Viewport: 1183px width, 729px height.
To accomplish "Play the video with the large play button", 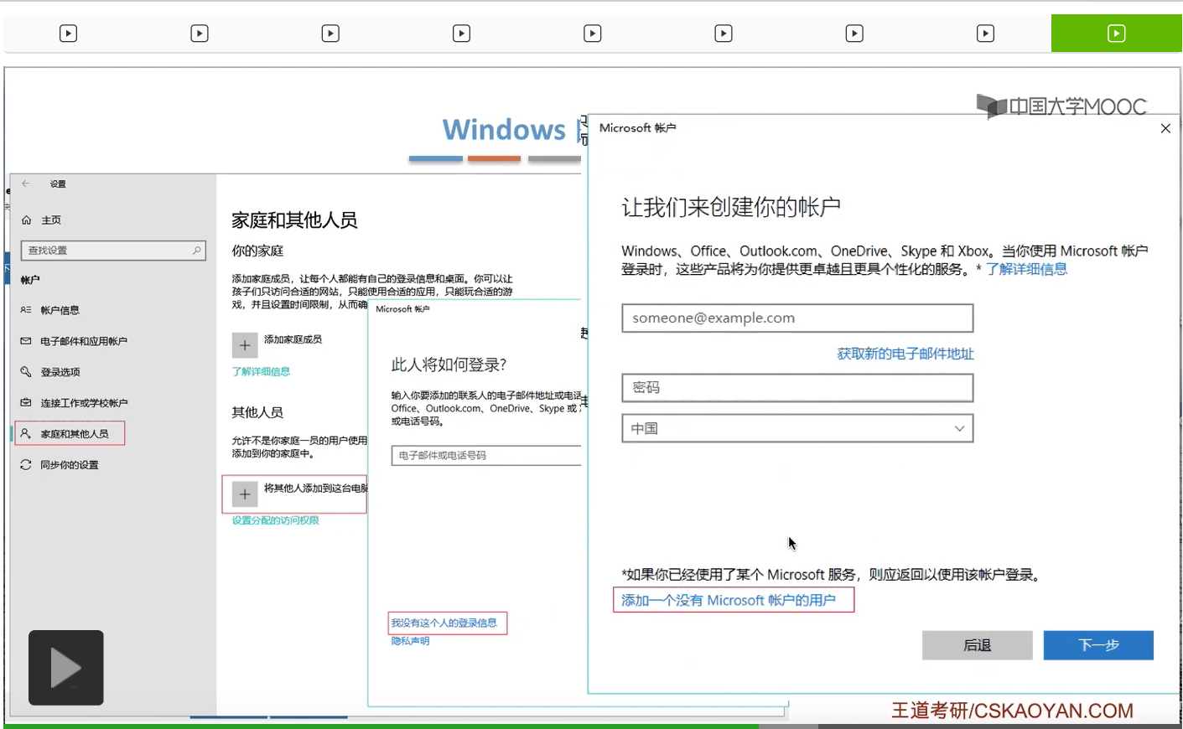I will [66, 668].
